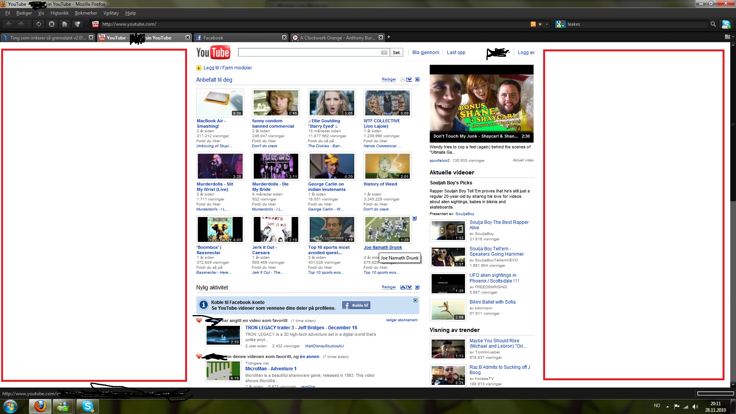
Task: Open Windows Live Messenger taskbar icon
Action: [63, 406]
